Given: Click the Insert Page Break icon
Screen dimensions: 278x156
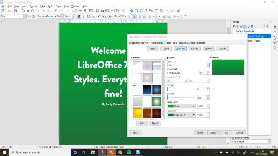Looking at the screenshot, I should point(113,11).
